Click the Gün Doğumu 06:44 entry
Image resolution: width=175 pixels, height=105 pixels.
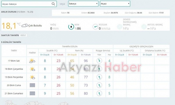[x=134, y=13]
